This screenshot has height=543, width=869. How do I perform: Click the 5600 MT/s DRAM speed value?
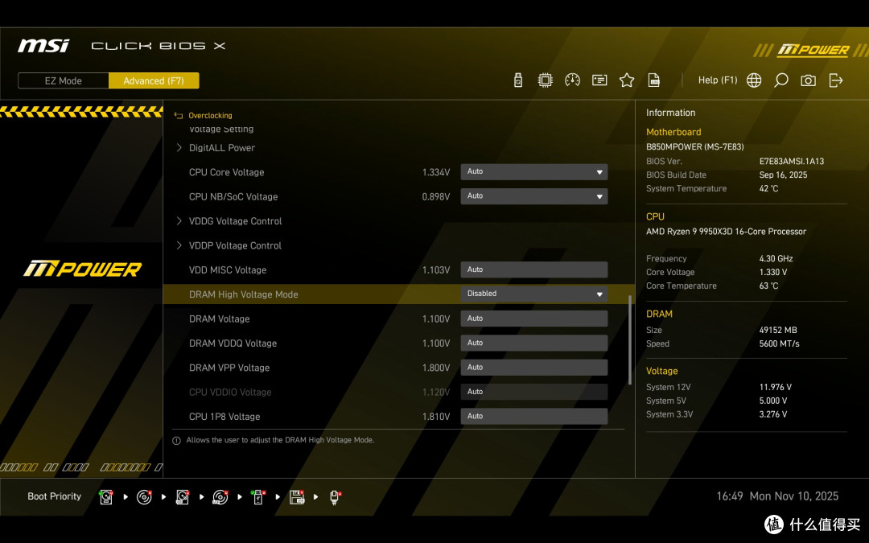coord(779,343)
